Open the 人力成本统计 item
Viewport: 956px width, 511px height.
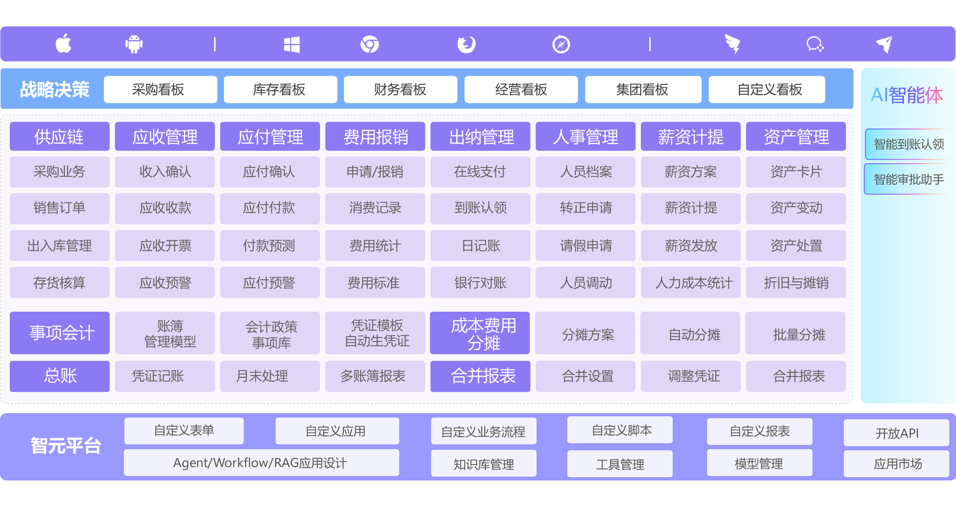pos(690,283)
